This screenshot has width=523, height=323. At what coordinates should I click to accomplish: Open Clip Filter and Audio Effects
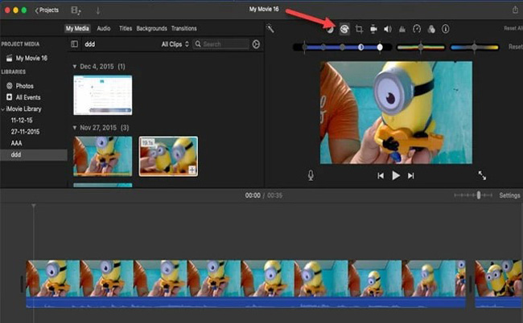(431, 29)
